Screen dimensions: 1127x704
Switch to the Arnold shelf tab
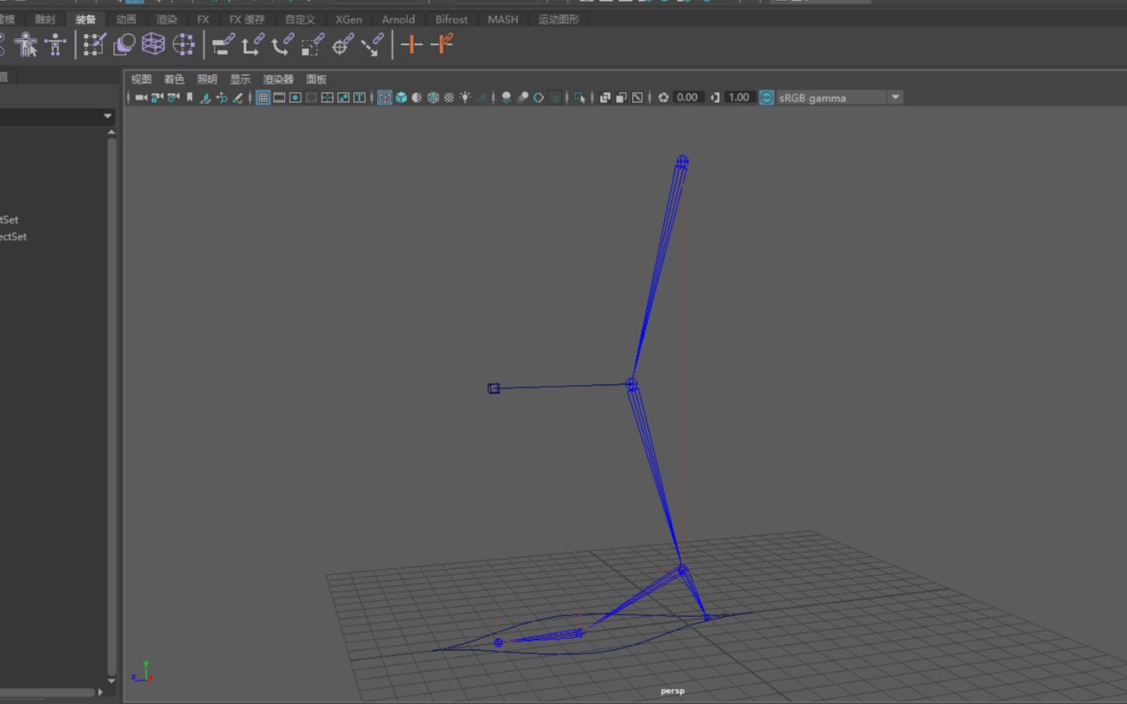pyautogui.click(x=398, y=19)
